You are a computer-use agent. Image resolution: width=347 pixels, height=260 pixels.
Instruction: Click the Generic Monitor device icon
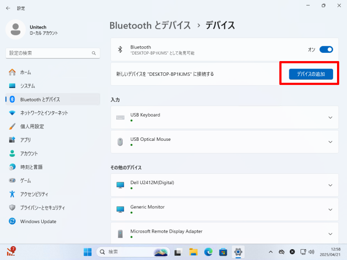(121, 209)
